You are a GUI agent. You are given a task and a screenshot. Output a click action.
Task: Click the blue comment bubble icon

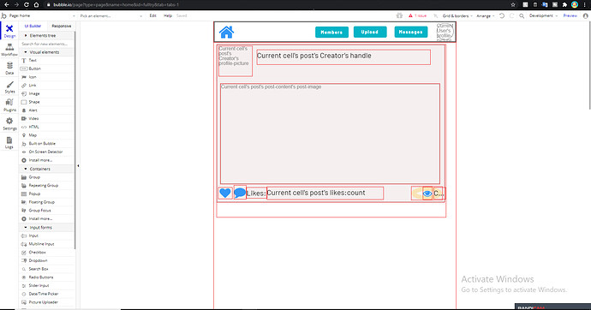click(x=240, y=193)
